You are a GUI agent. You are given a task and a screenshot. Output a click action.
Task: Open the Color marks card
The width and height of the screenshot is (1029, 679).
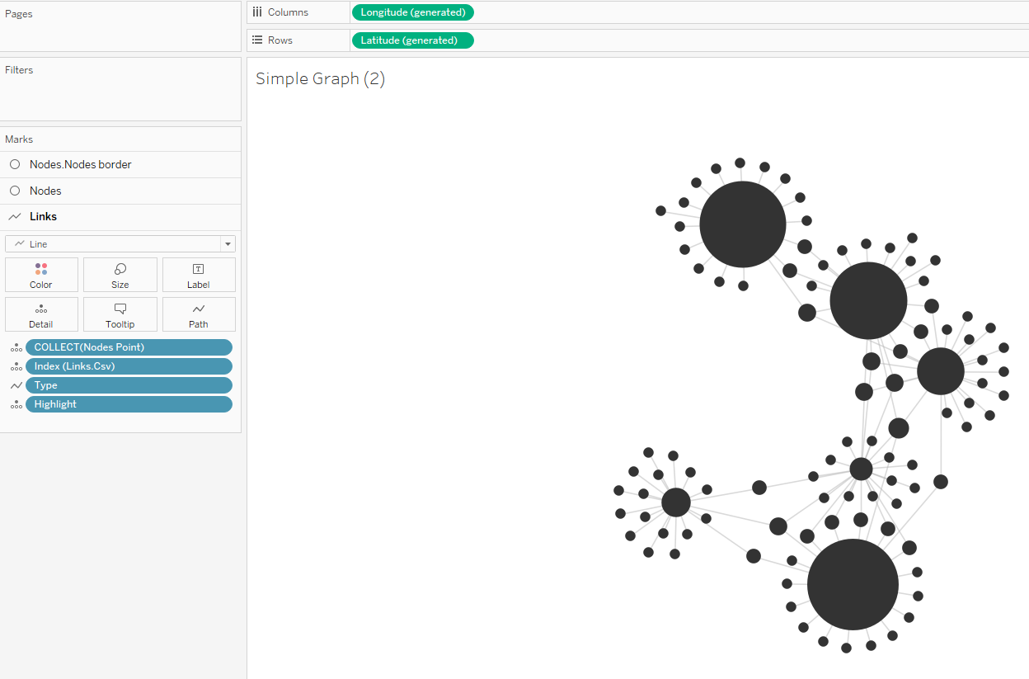41,275
